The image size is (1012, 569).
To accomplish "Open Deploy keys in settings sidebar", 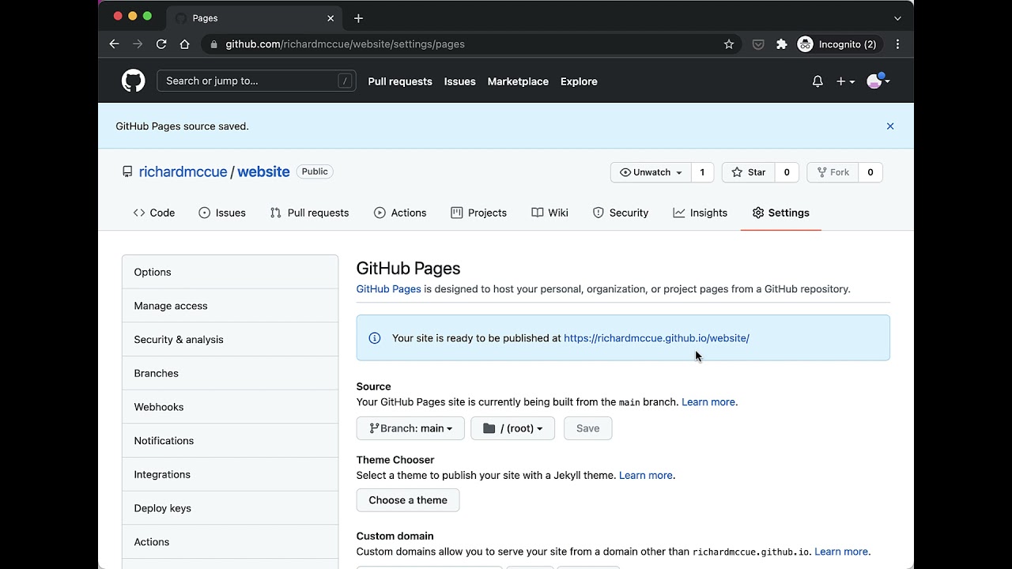I will click(230, 508).
